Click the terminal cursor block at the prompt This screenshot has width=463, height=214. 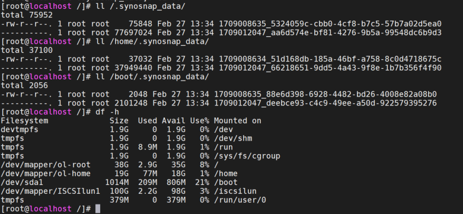[98, 209]
